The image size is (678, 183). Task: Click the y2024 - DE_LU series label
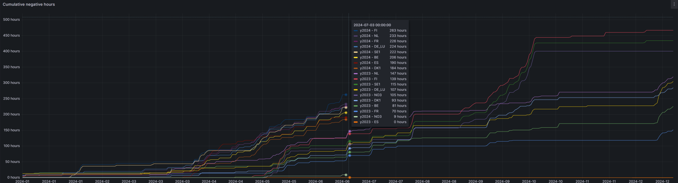pyautogui.click(x=372, y=46)
